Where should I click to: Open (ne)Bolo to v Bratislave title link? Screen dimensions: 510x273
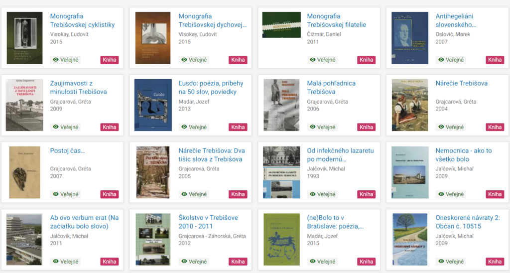(x=335, y=222)
